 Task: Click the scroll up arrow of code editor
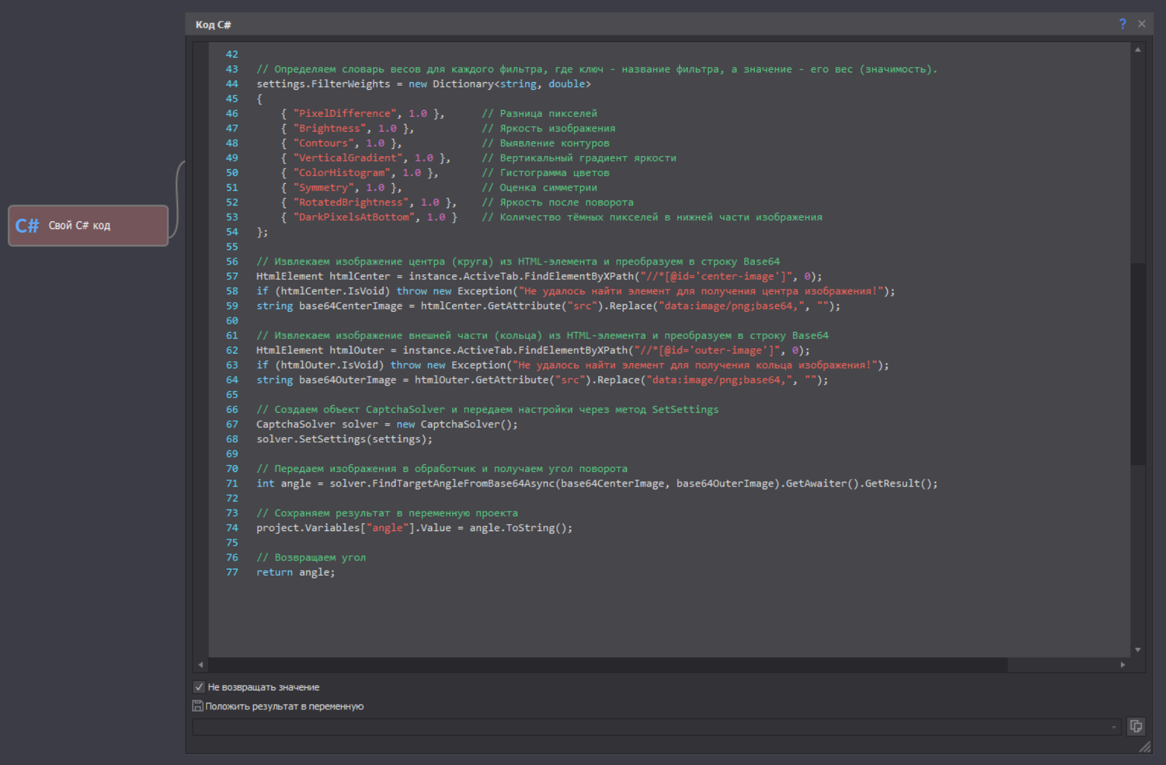1137,50
